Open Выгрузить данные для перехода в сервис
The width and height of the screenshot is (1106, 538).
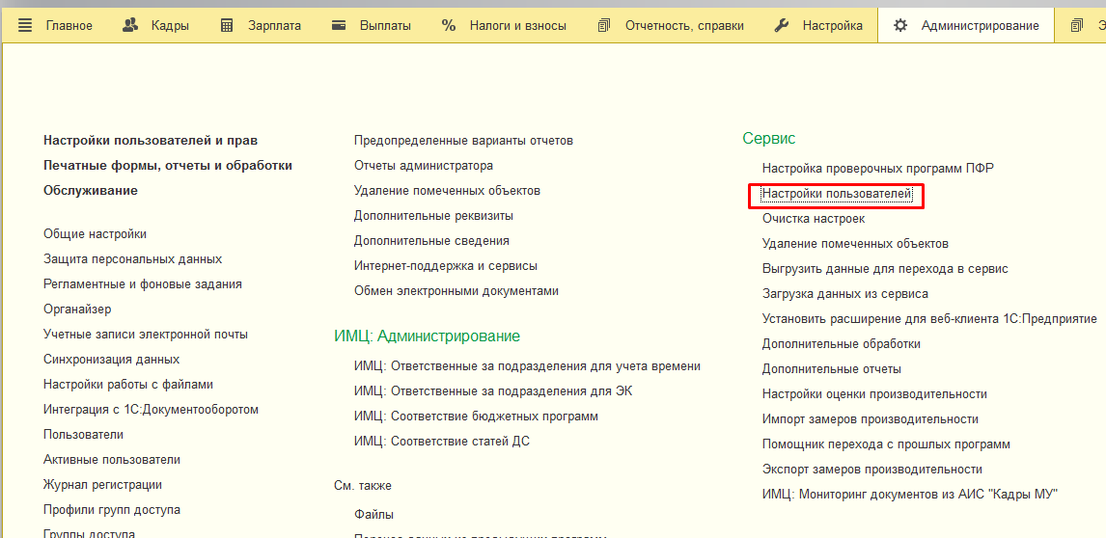tap(885, 269)
